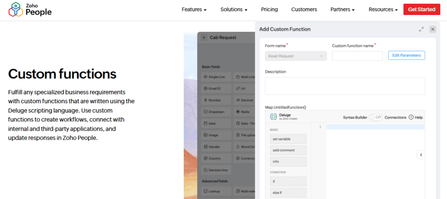Select the Email ID field
Screen dimensions: 447x199
coord(216,88)
